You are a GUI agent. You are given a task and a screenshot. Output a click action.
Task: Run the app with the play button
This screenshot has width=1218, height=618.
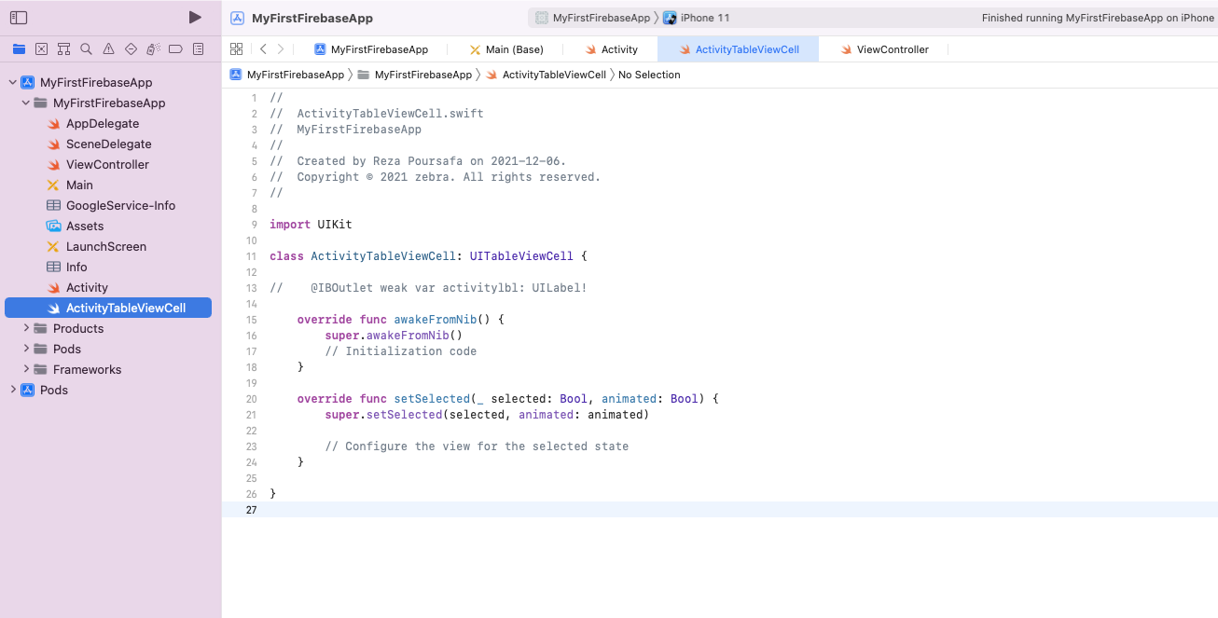pyautogui.click(x=195, y=18)
